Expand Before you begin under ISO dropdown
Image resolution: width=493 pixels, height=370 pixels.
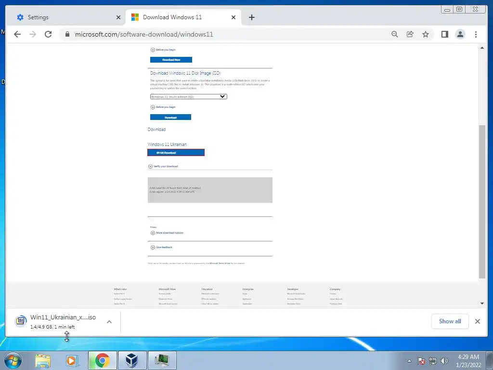click(x=163, y=107)
